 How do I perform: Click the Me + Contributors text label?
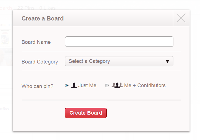tap(145, 85)
